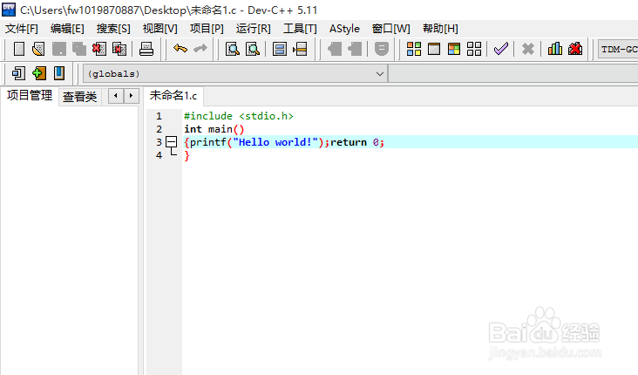Image resolution: width=638 pixels, height=375 pixels.
Task: Click the Goto bookmark blue icon
Action: (x=59, y=74)
